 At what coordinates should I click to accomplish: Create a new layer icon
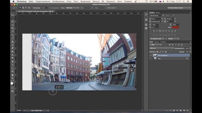click(184, 110)
